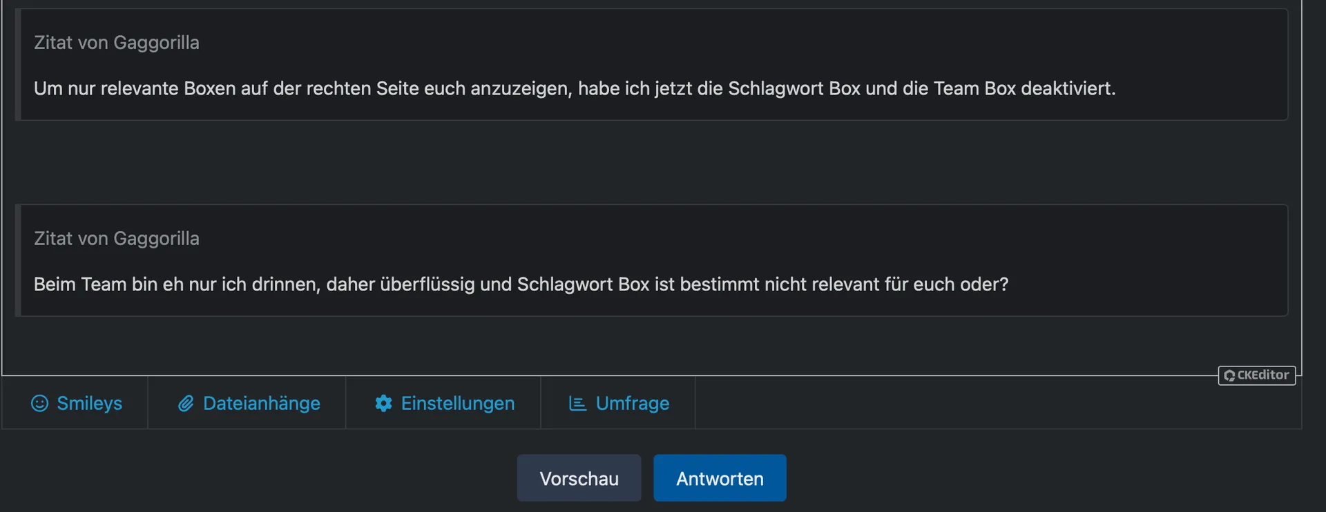Image resolution: width=1326 pixels, height=512 pixels.
Task: Follow the CKEditor text link
Action: [x=1263, y=375]
